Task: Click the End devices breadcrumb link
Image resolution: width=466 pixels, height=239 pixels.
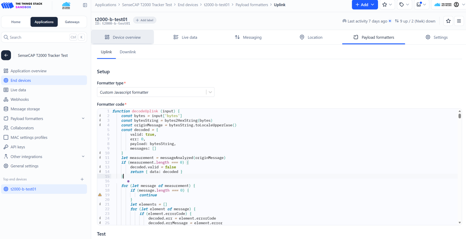Action: click(188, 5)
